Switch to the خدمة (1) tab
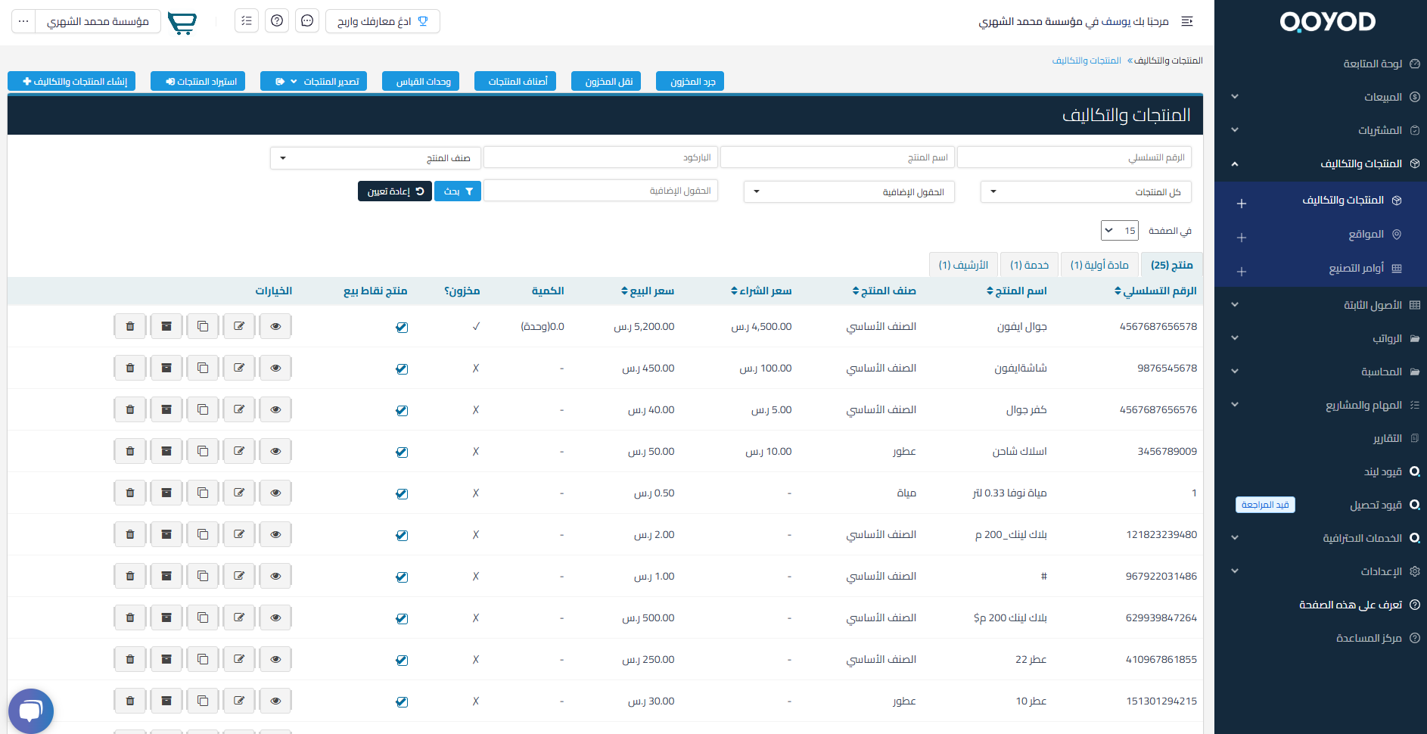This screenshot has height=734, width=1427. (1029, 265)
